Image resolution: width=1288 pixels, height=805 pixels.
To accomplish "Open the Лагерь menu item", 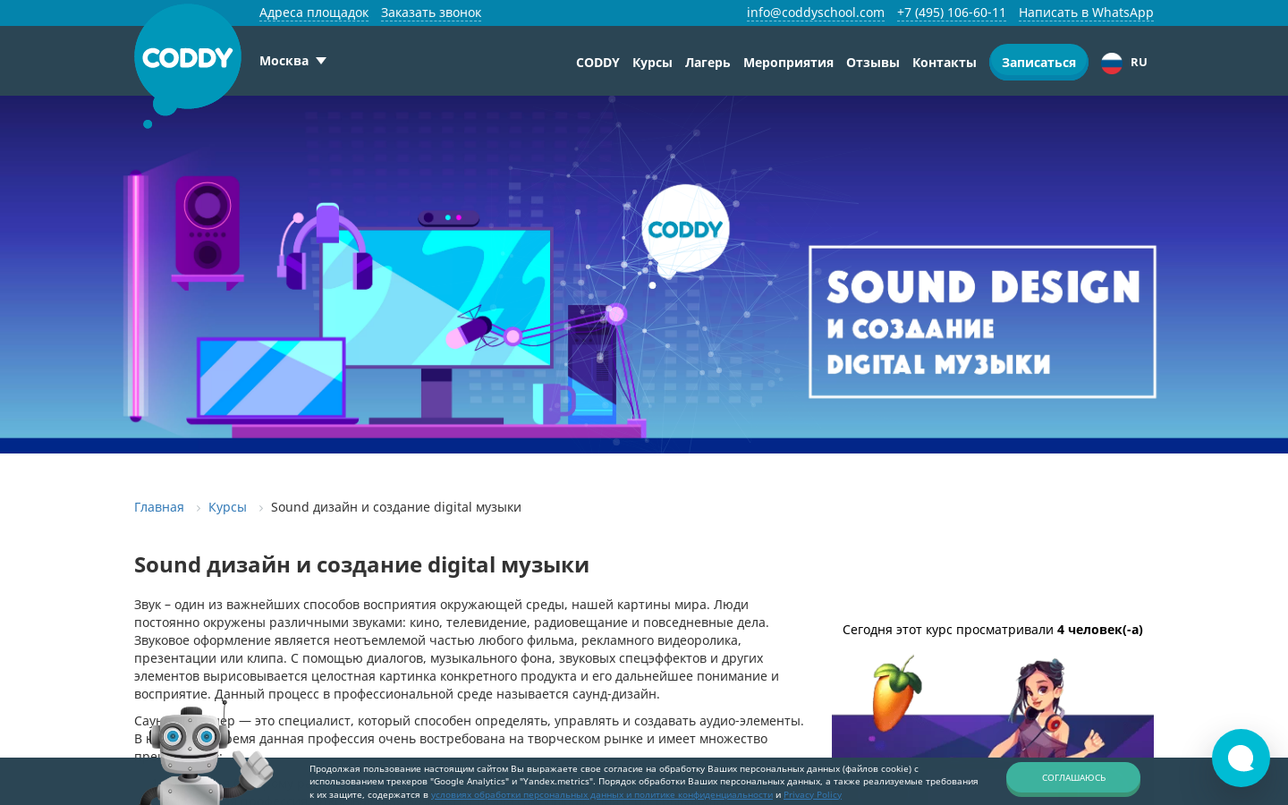I will 708,63.
